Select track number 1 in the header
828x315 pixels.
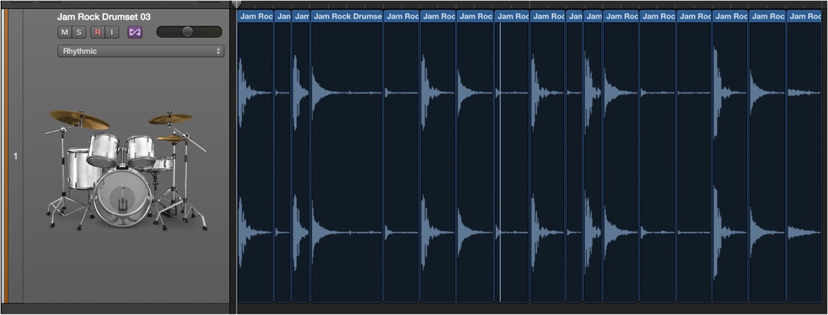16,157
